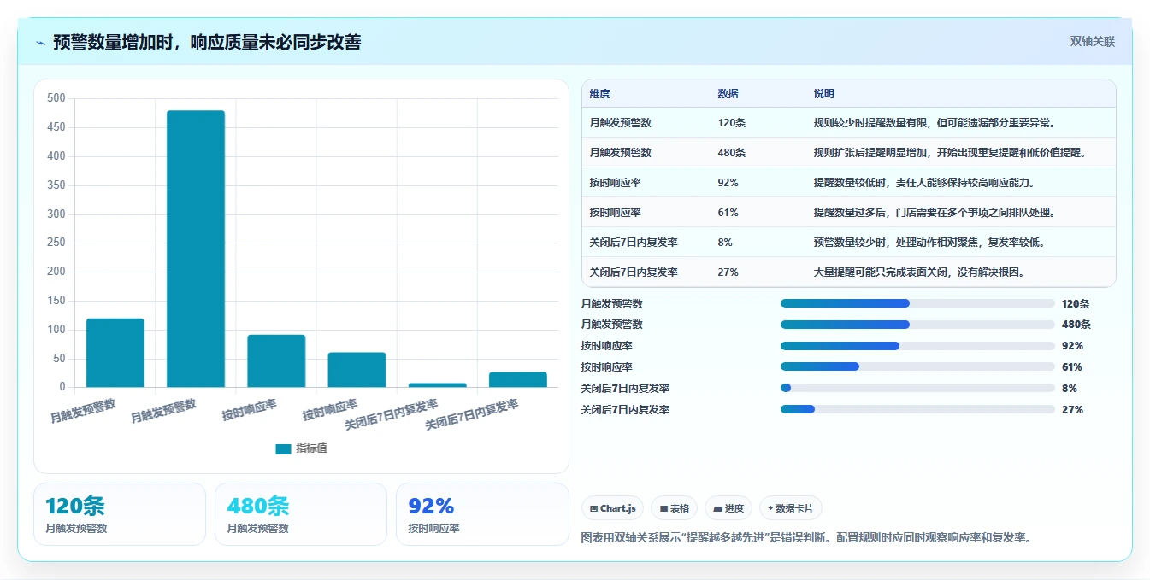The width and height of the screenshot is (1150, 580).
Task: Open the 92% 按时响应率 summary card
Action: click(x=482, y=514)
